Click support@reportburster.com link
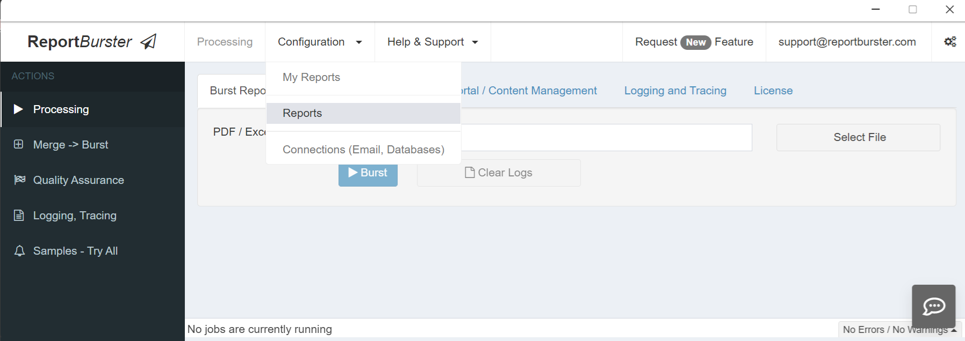The width and height of the screenshot is (965, 341). pyautogui.click(x=847, y=42)
